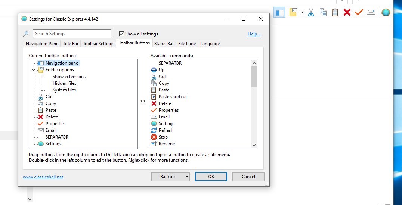Click the << add command button

click(x=143, y=101)
